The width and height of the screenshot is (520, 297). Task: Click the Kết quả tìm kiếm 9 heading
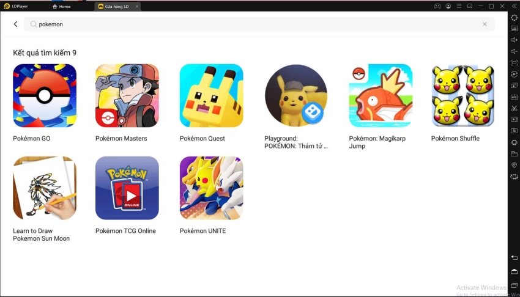pyautogui.click(x=45, y=53)
